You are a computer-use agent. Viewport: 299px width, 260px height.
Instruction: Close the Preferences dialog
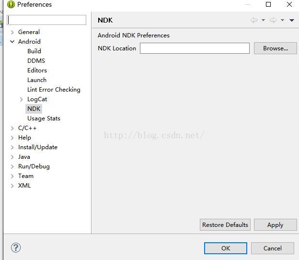click(x=289, y=4)
